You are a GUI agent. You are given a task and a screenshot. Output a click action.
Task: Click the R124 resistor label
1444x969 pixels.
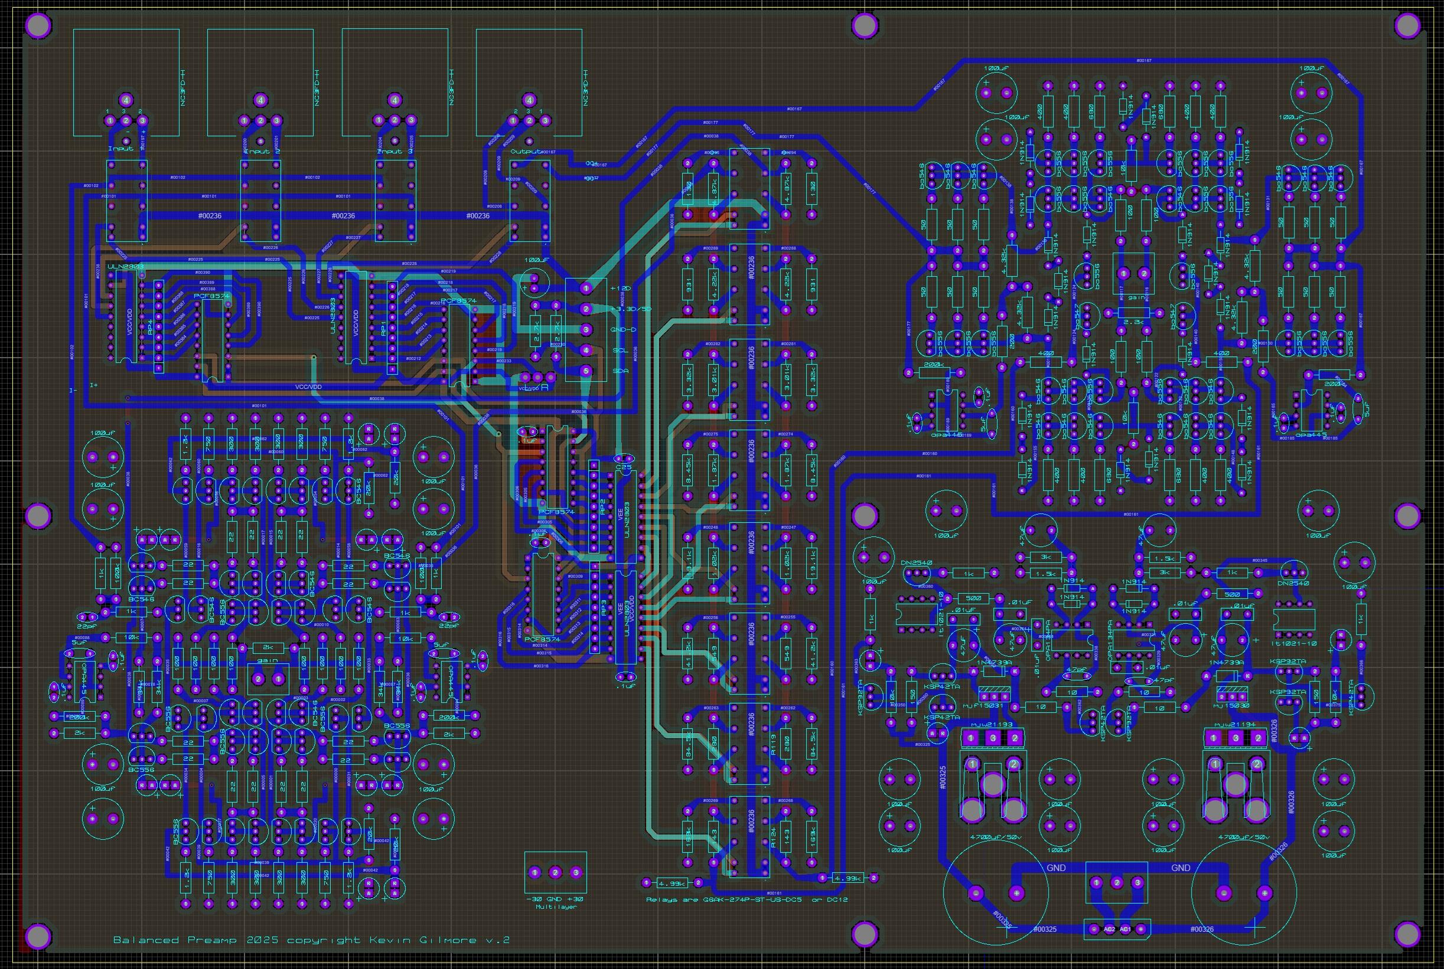click(x=774, y=839)
